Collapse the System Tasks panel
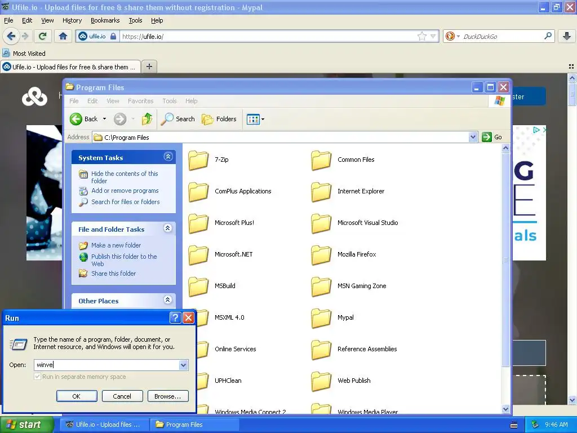Viewport: 577px width, 433px height. tap(168, 157)
